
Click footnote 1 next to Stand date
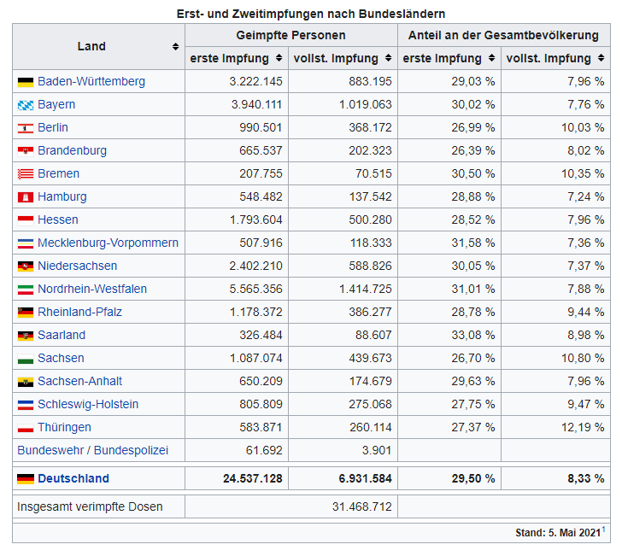(x=604, y=530)
